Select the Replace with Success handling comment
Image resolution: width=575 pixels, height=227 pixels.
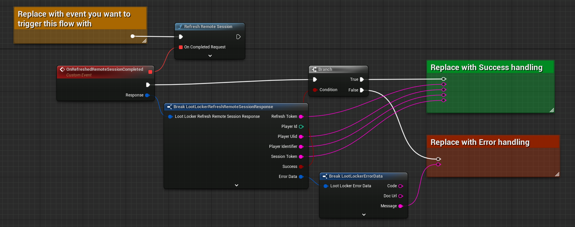click(486, 67)
